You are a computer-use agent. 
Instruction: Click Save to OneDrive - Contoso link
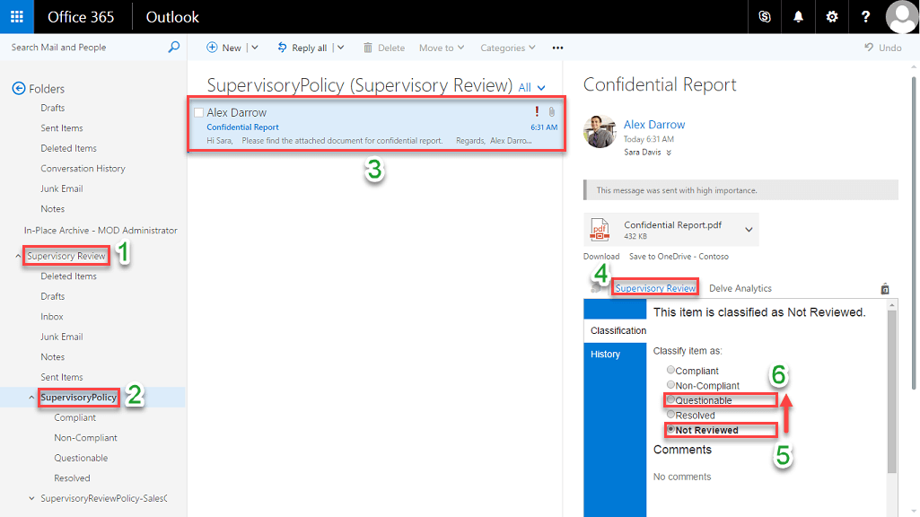click(678, 257)
